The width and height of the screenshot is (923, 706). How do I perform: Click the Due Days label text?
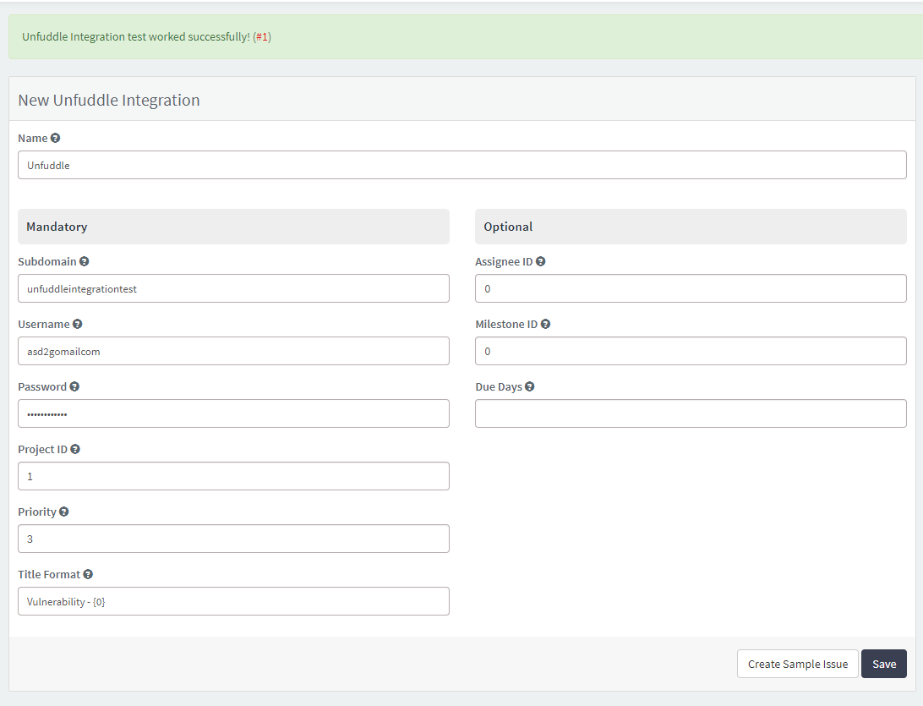tap(499, 387)
